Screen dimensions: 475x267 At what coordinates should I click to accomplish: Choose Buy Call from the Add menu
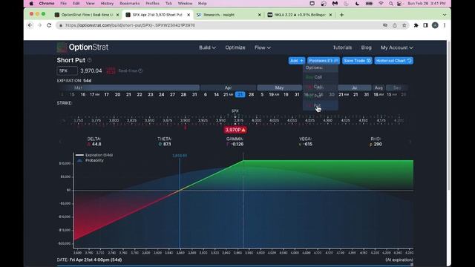(x=321, y=77)
